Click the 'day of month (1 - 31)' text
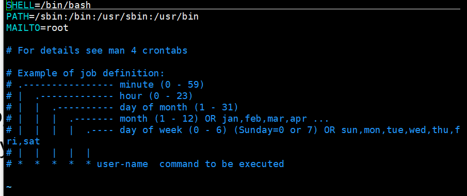Image resolution: width=467 pixels, height=196 pixels. [x=179, y=107]
